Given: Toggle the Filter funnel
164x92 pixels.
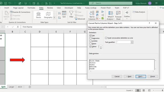Looking at the screenshot, I should point(71,14).
